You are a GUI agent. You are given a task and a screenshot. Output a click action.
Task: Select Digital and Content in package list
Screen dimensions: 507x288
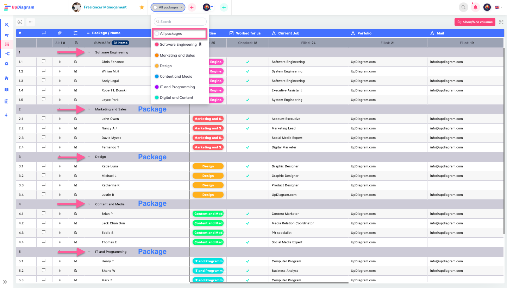[x=180, y=97]
